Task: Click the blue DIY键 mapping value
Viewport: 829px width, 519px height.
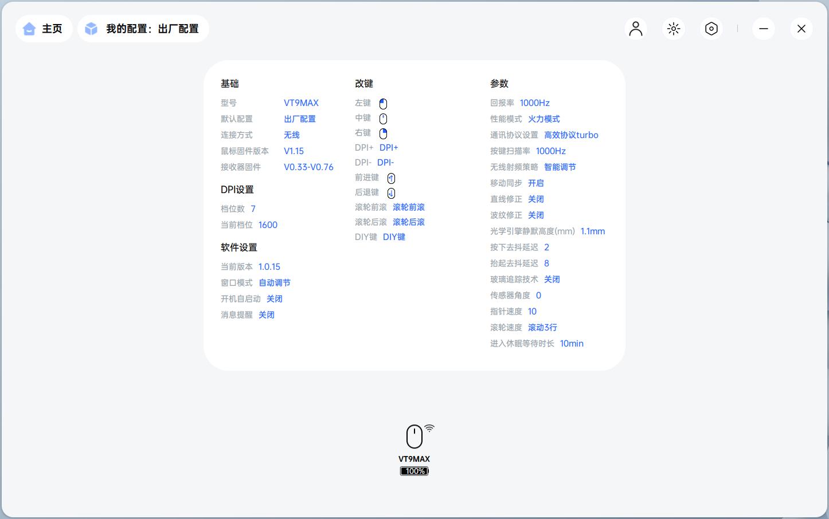Action: pos(394,237)
